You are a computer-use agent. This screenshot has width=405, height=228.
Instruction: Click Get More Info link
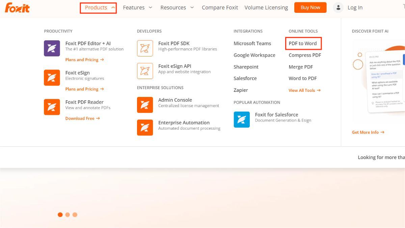coord(368,132)
